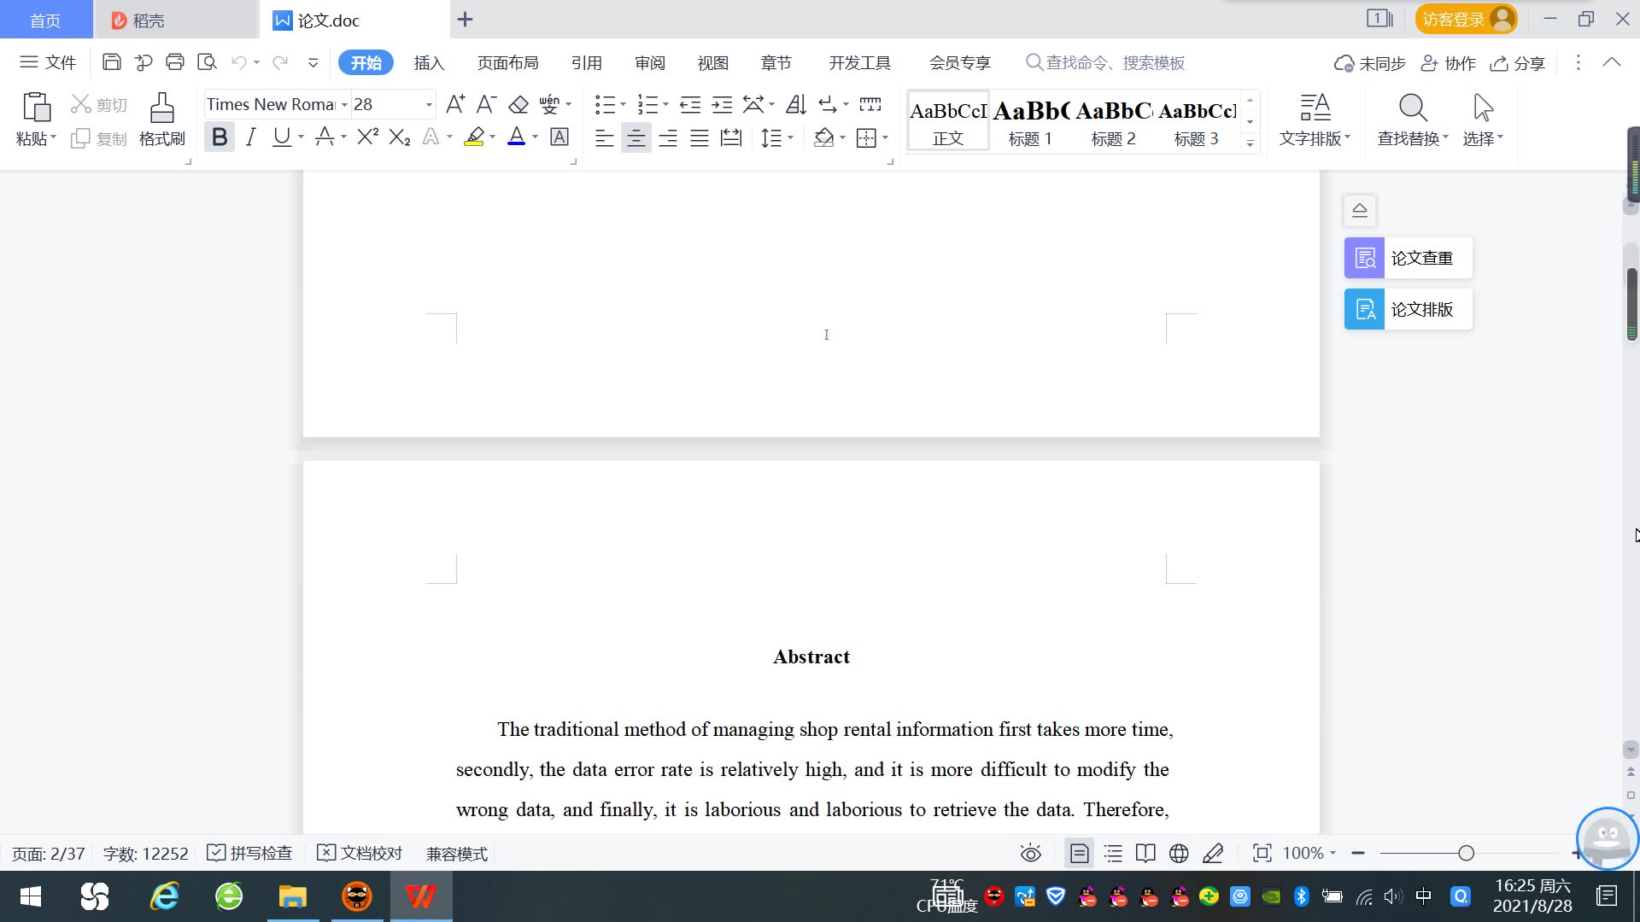Click the 论文排版 button
The image size is (1640, 922).
[x=1408, y=309]
